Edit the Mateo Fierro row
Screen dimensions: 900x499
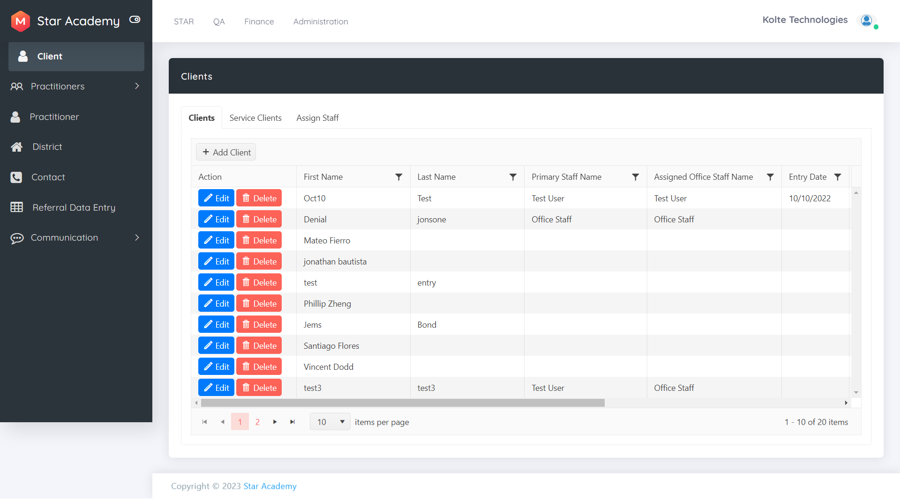pyautogui.click(x=216, y=241)
